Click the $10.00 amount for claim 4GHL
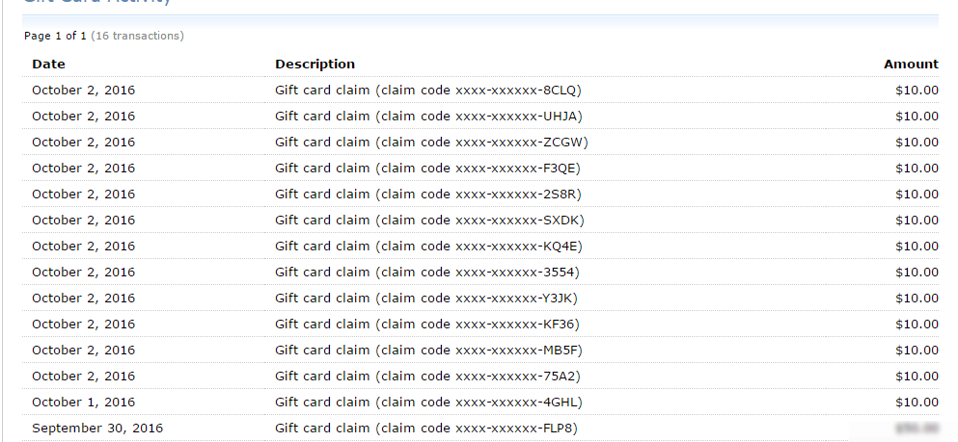The height and width of the screenshot is (442, 958). pos(917,403)
